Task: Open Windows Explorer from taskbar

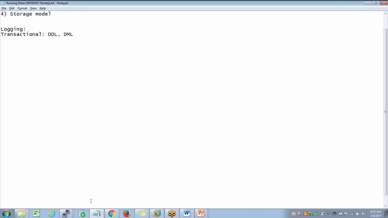Action: [22, 213]
